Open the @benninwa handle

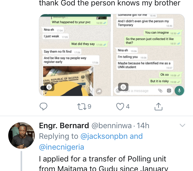tap(112, 126)
